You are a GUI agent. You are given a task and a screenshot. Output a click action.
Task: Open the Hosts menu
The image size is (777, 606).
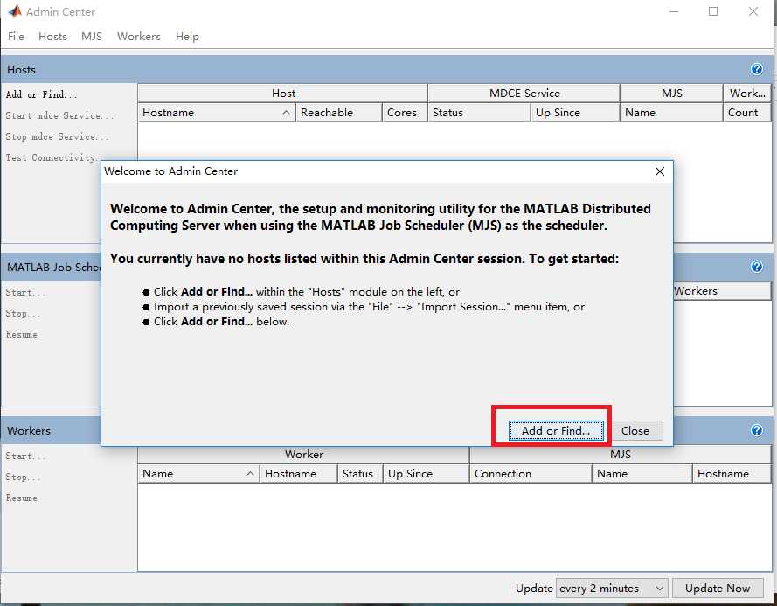pos(52,37)
